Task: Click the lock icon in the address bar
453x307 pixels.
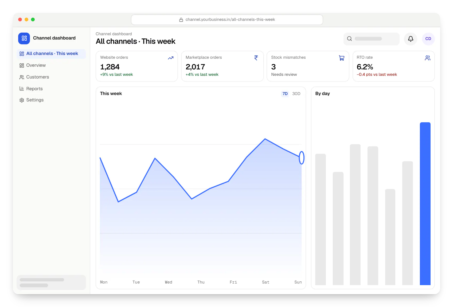Action: (181, 20)
